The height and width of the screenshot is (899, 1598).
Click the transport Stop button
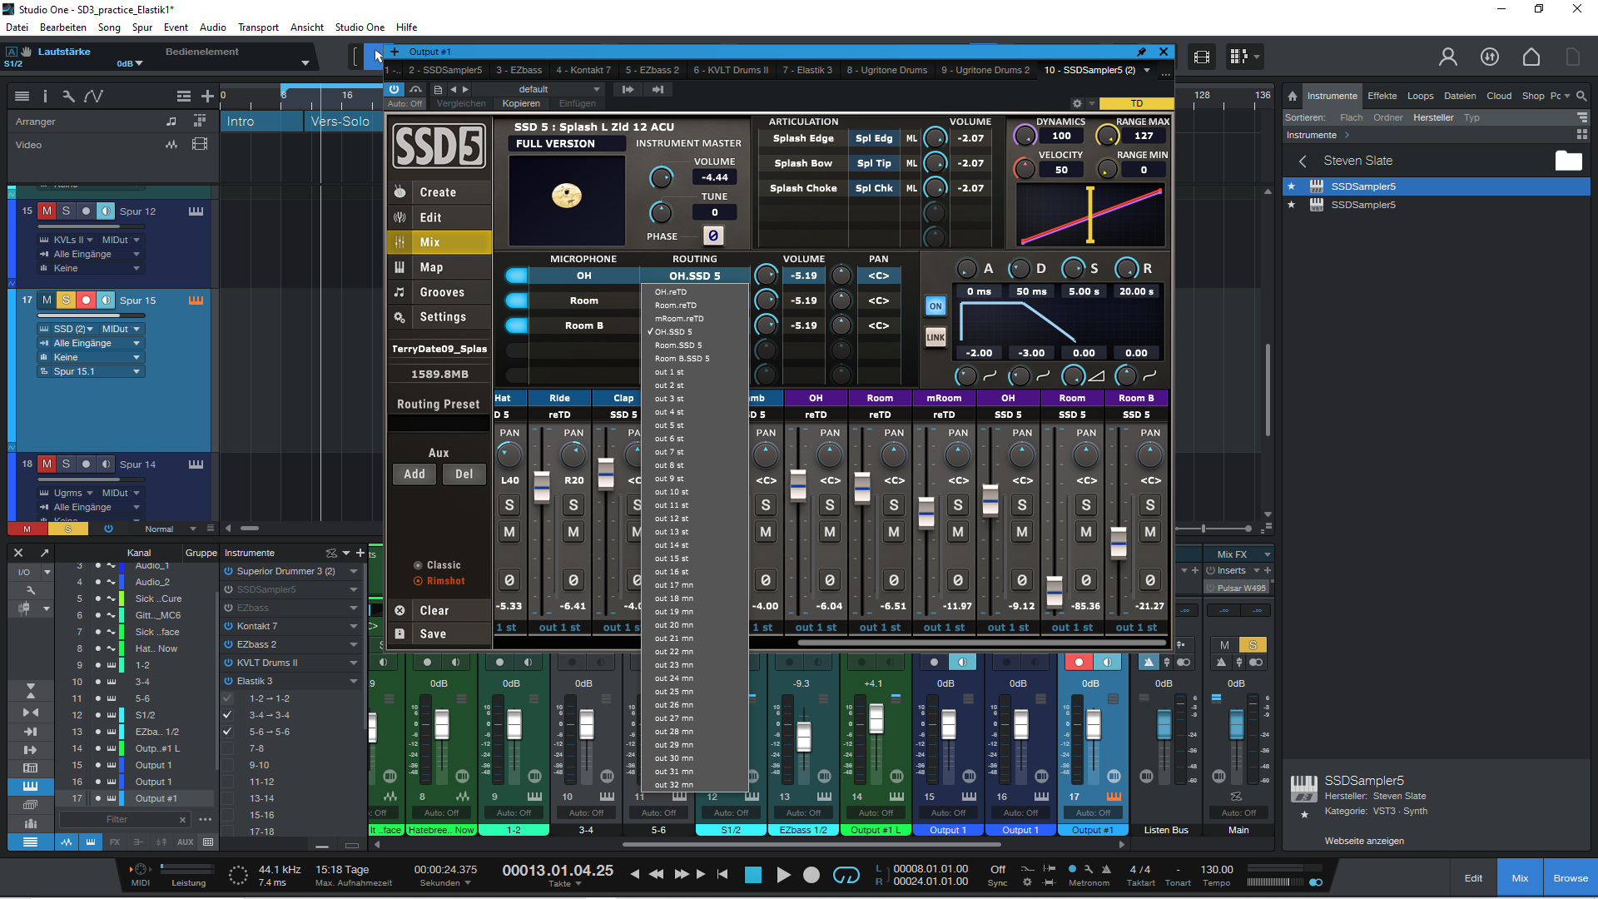(x=753, y=874)
